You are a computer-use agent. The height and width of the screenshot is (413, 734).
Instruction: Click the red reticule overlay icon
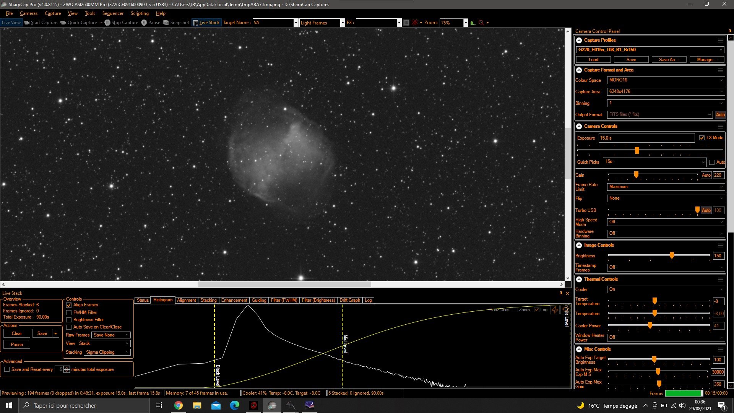point(415,23)
